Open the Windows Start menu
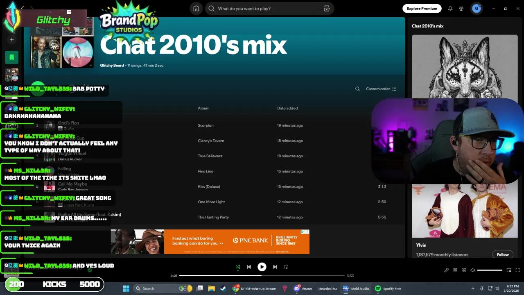Image resolution: width=524 pixels, height=295 pixels. click(126, 288)
